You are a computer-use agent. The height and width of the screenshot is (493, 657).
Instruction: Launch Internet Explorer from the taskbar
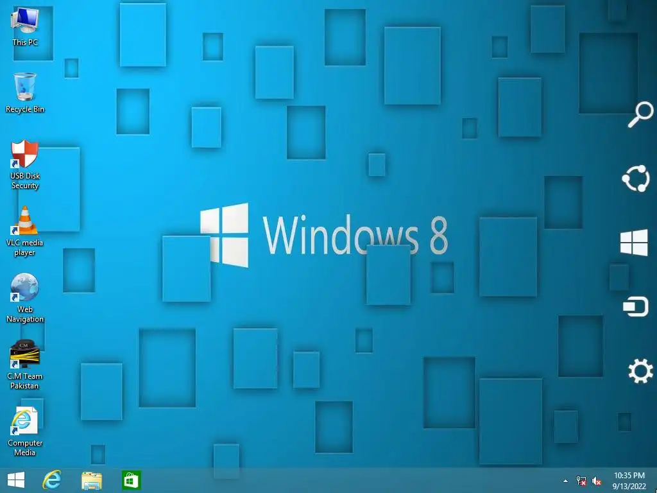click(52, 480)
